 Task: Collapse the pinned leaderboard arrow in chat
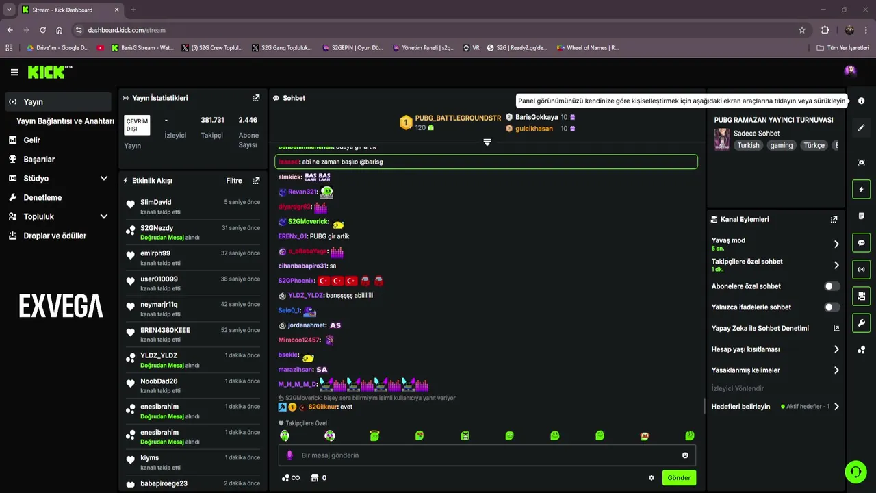[x=487, y=142]
